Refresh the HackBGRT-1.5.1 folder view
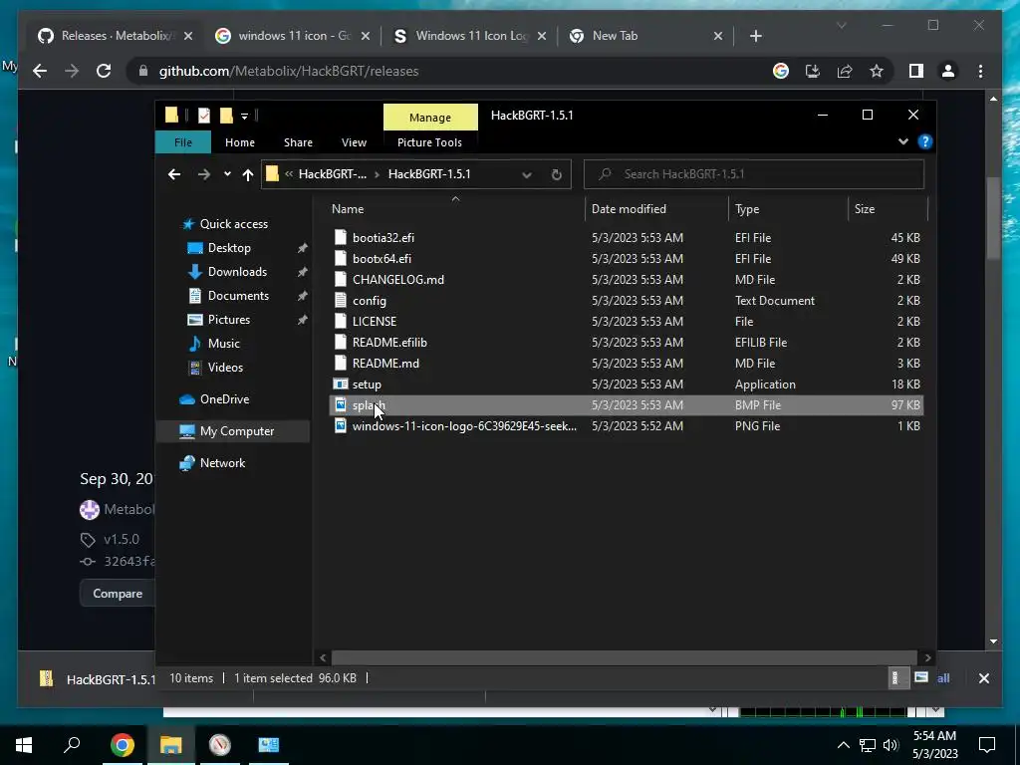1020x765 pixels. coord(556,175)
